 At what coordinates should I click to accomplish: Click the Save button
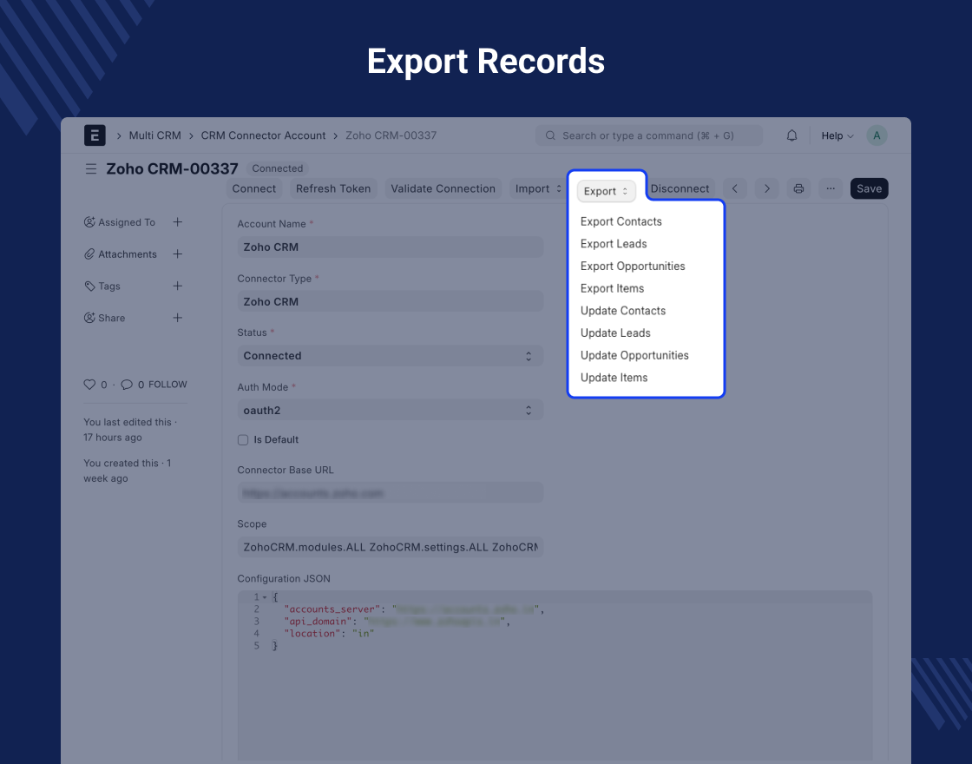point(869,188)
